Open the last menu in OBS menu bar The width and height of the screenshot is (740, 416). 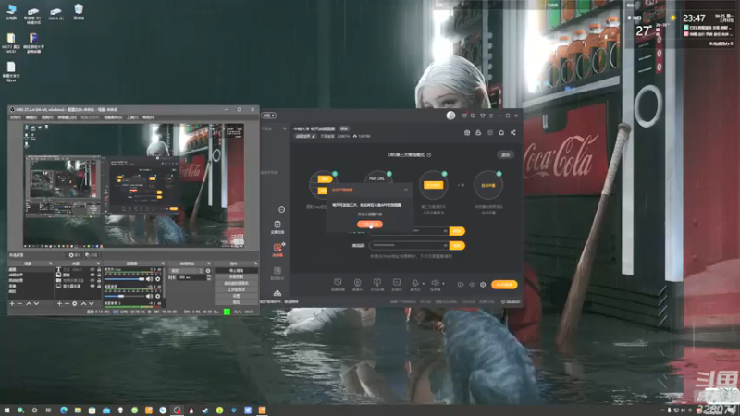click(x=149, y=117)
